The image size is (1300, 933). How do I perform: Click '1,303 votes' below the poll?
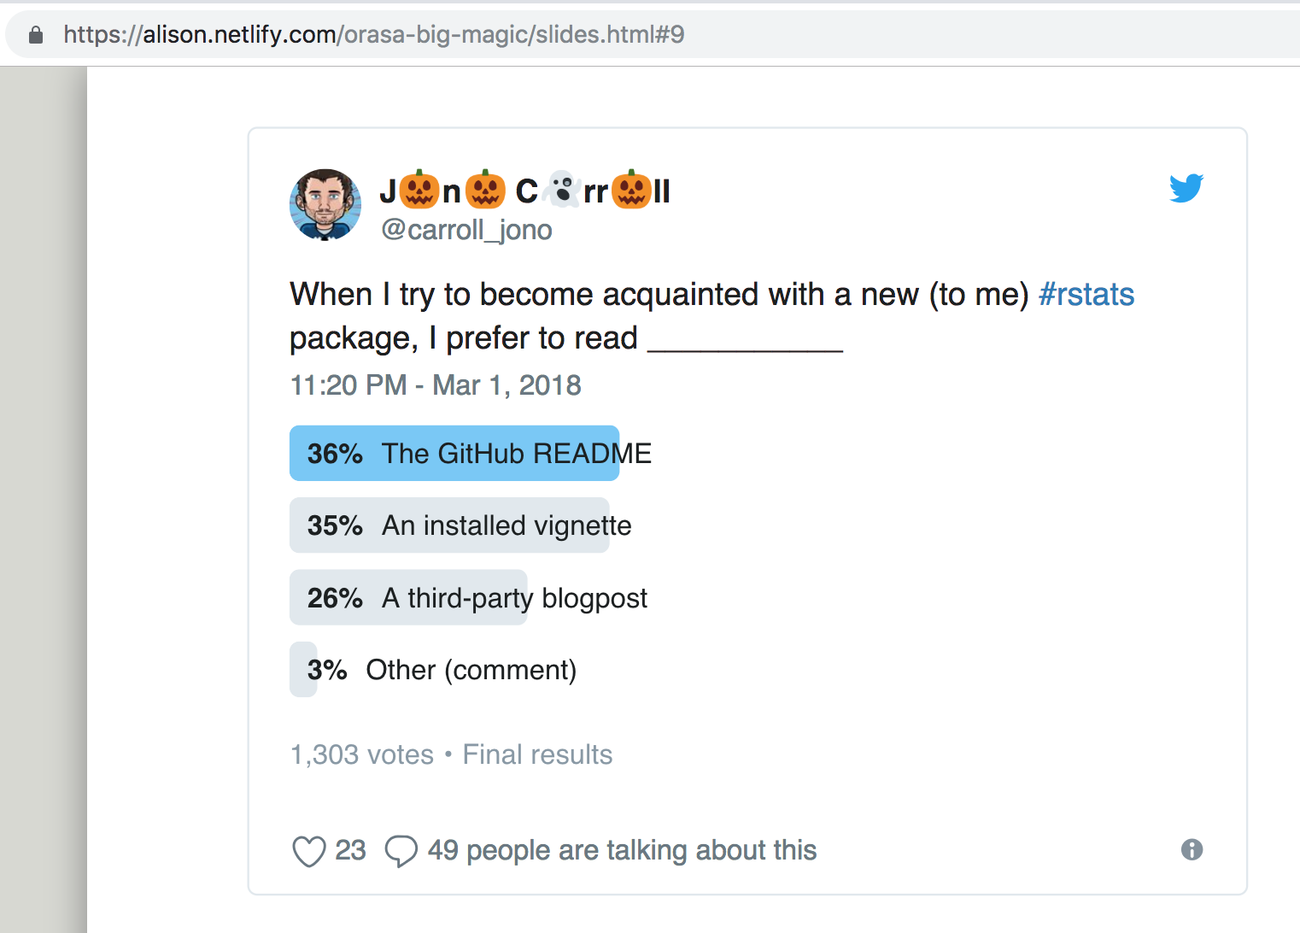pos(360,754)
